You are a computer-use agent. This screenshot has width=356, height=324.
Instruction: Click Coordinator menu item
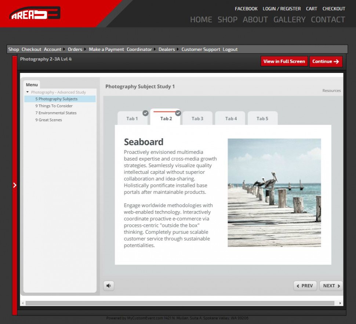pos(139,49)
